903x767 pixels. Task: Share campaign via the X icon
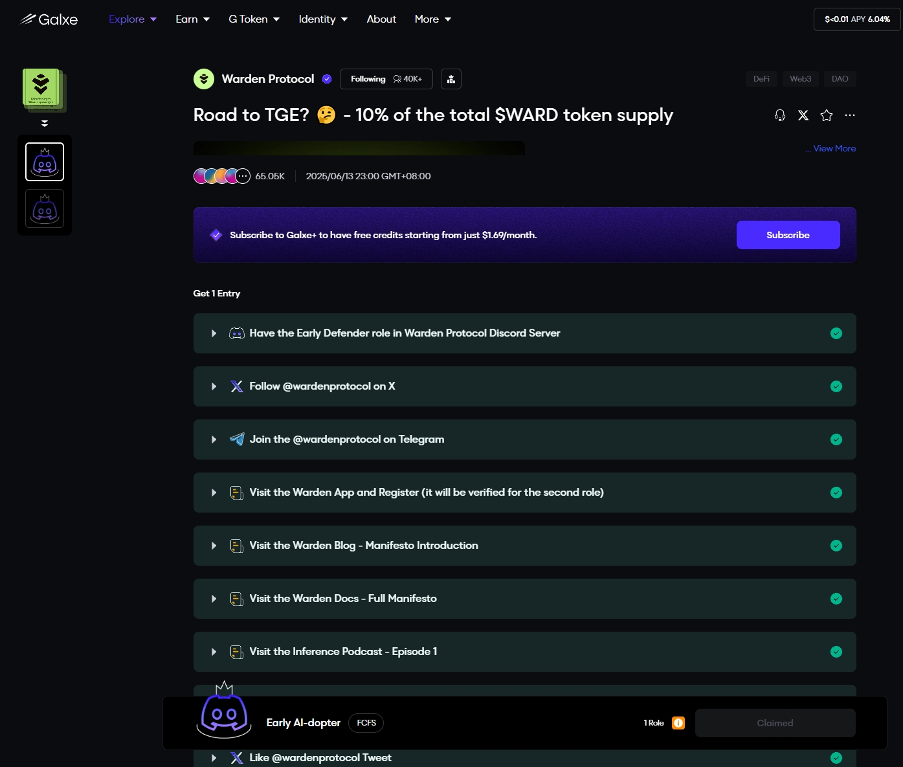803,115
